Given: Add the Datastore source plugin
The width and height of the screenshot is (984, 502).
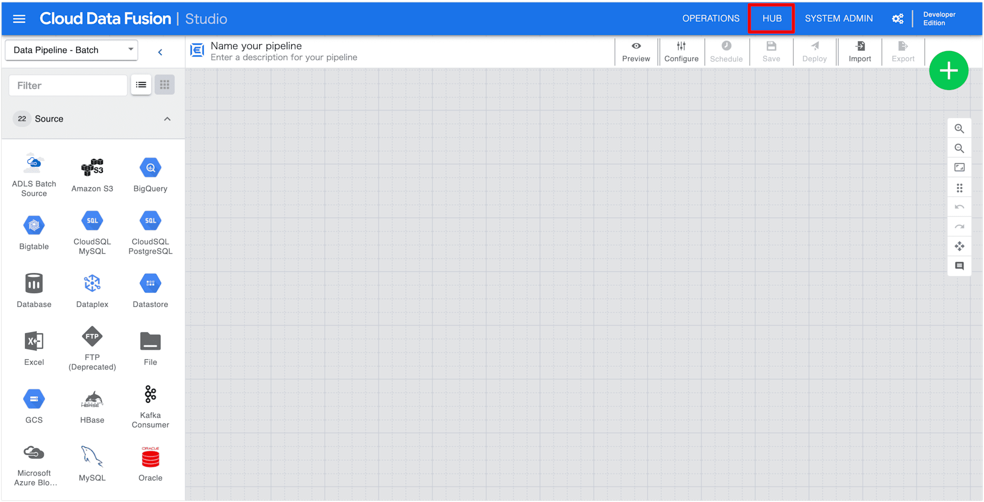Looking at the screenshot, I should tap(151, 291).
